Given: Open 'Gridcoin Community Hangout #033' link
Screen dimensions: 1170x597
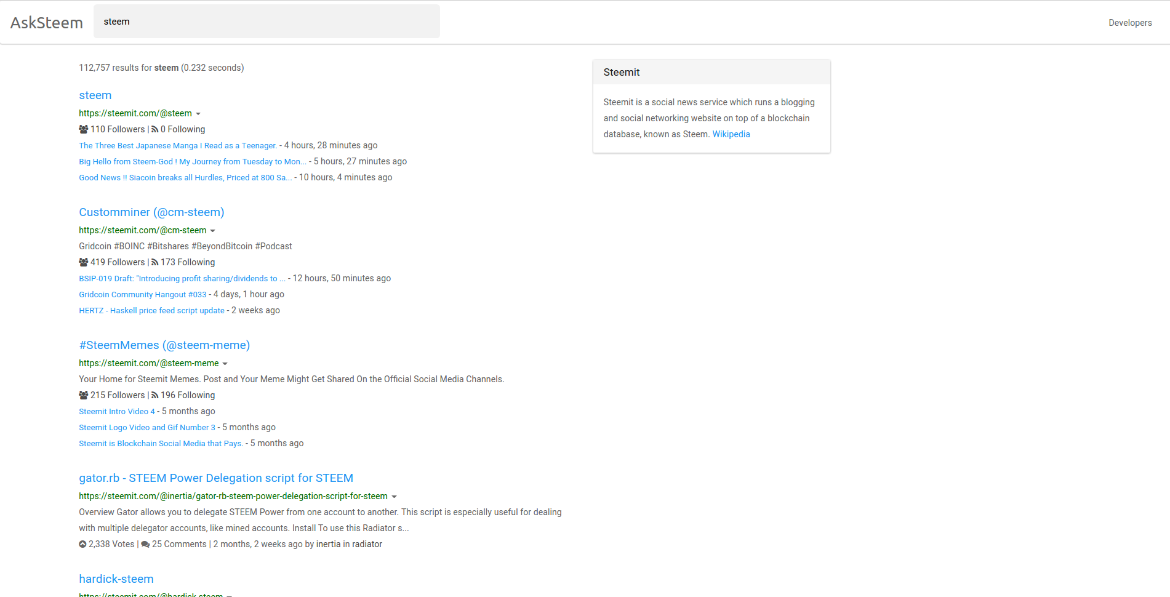Looking at the screenshot, I should [x=143, y=295].
